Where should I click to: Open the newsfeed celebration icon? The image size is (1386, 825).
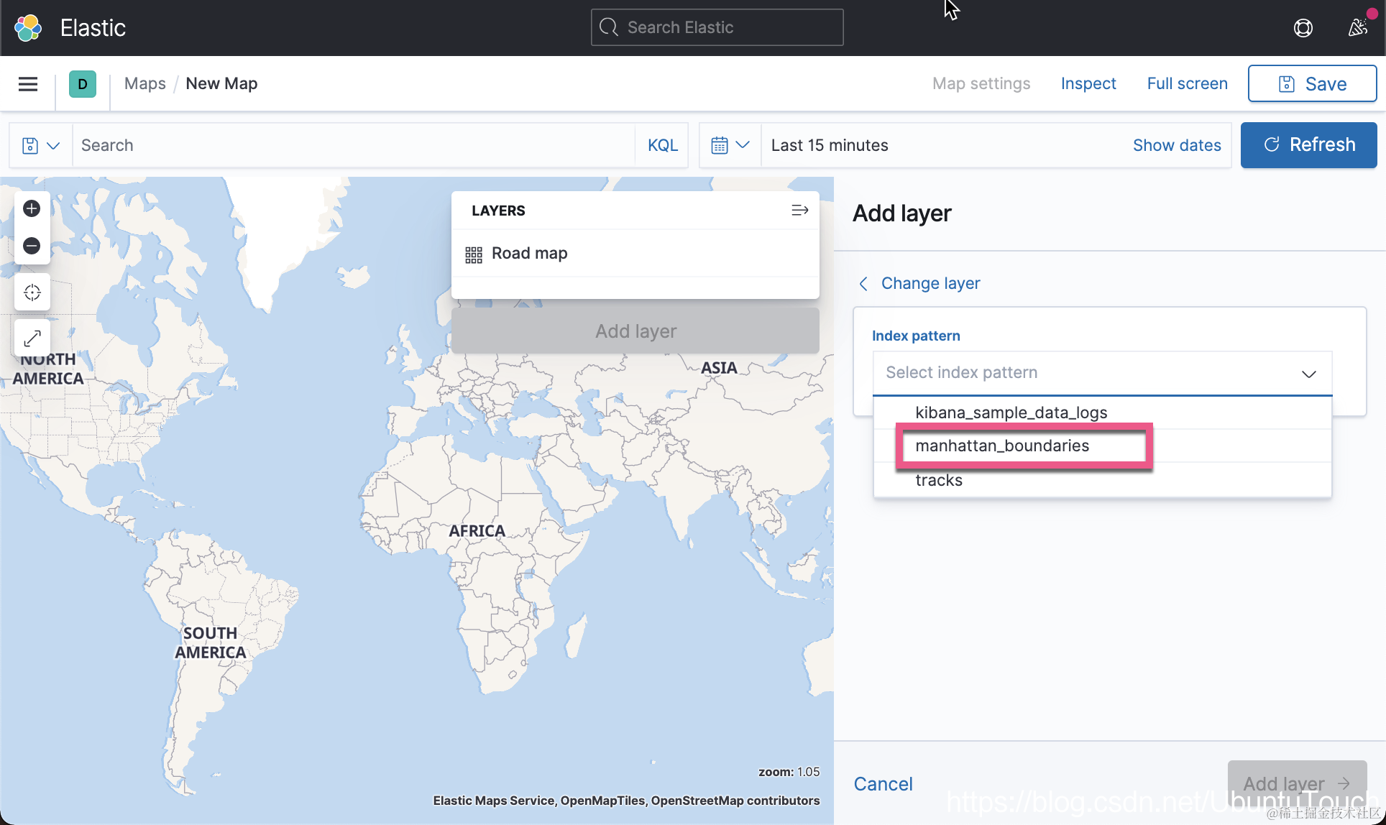[1357, 28]
